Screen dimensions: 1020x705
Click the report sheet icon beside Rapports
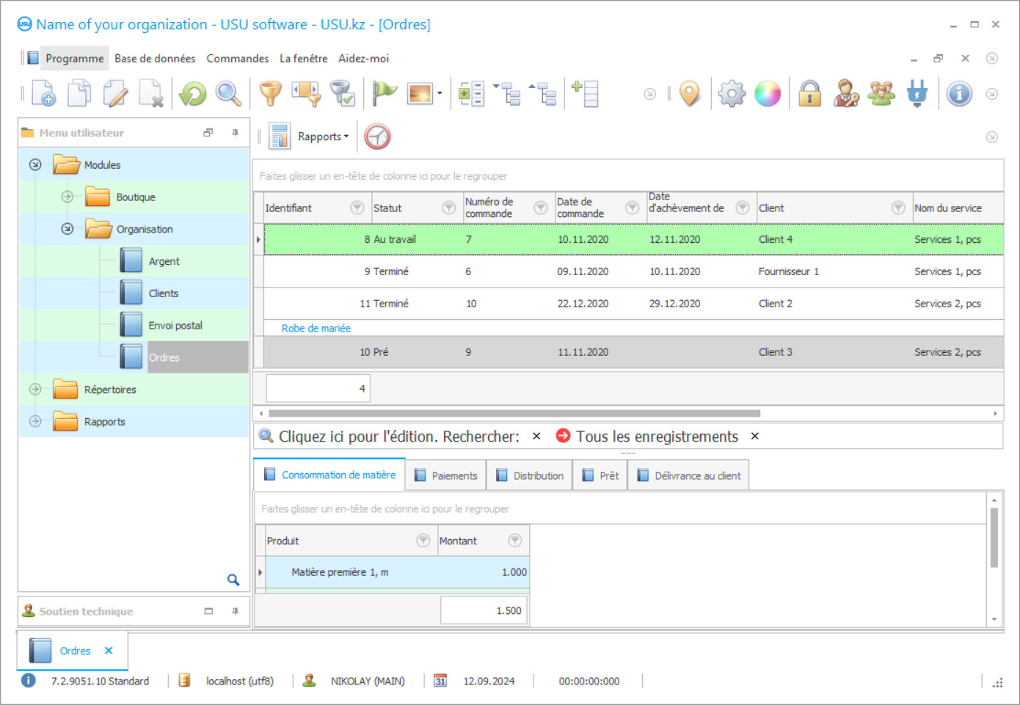point(280,136)
